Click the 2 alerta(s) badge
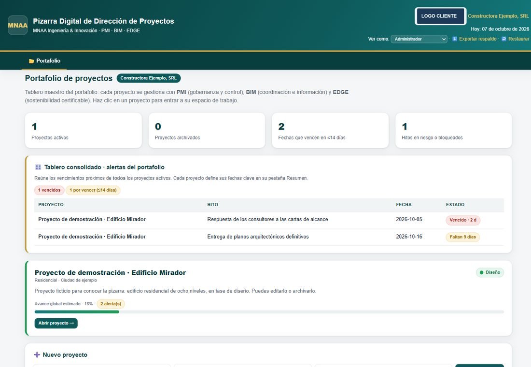Screen dimensions: 531x367 click(111, 304)
